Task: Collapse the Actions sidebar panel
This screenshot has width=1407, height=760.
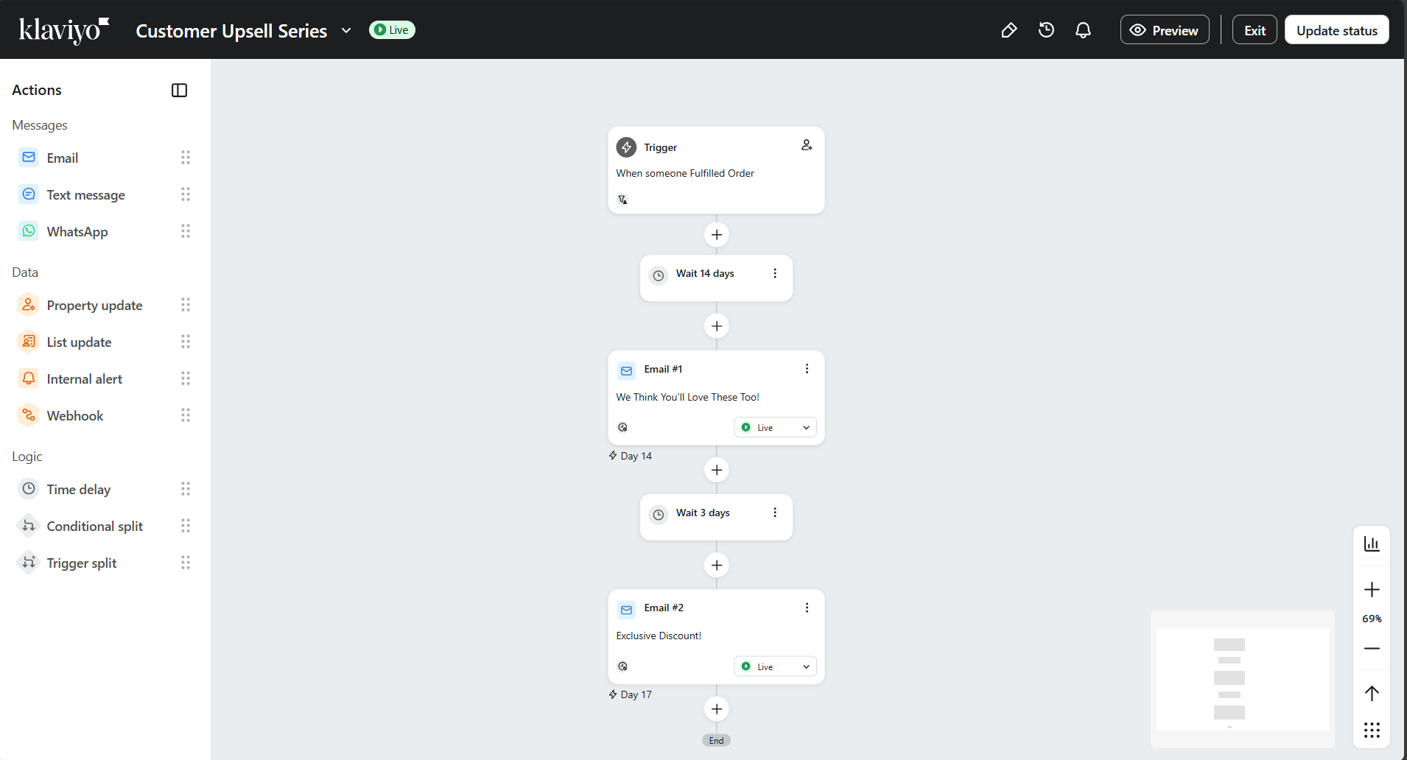Action: pos(179,90)
